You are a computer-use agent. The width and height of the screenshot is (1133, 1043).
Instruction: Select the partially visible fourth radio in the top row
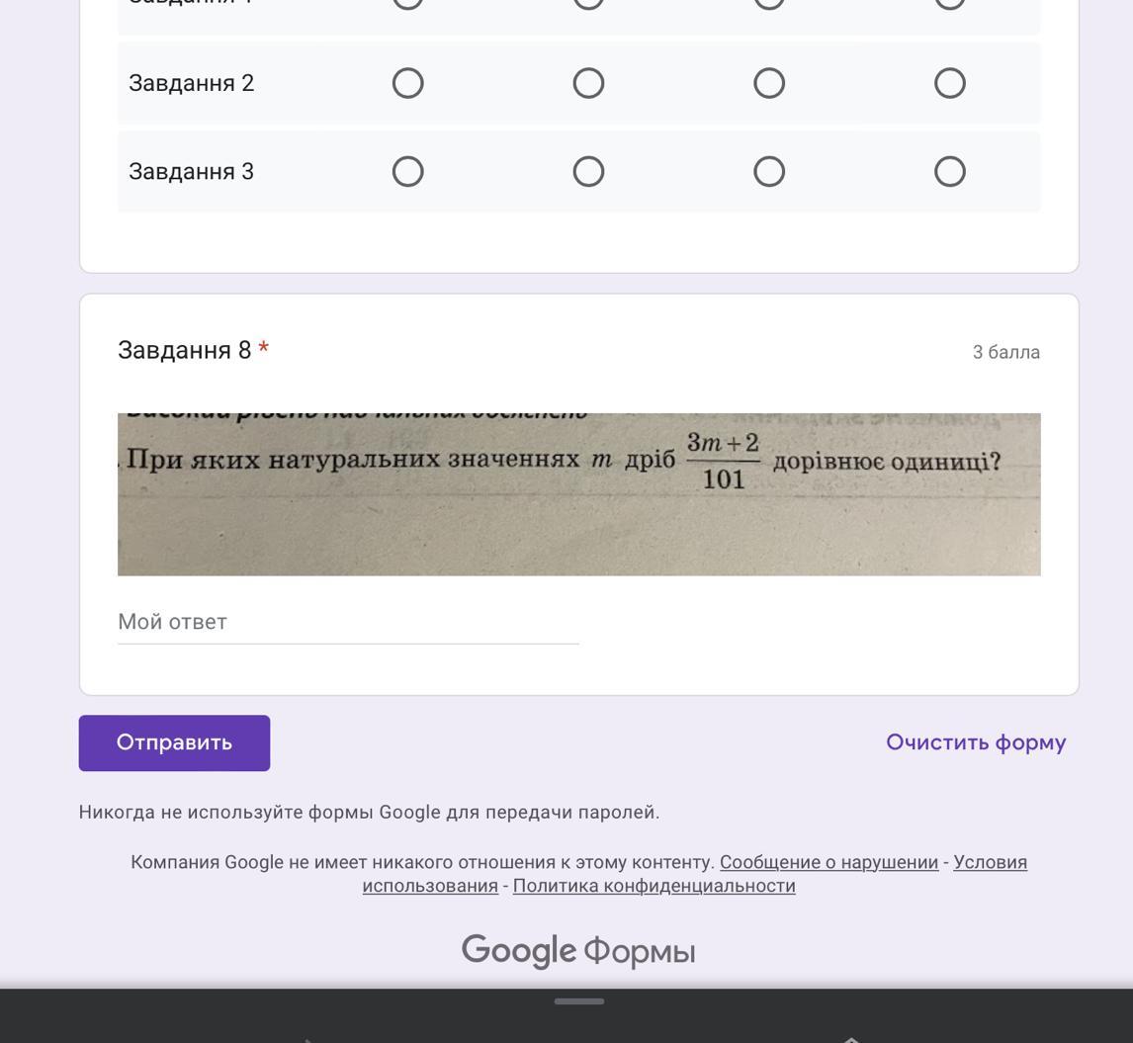(x=950, y=3)
